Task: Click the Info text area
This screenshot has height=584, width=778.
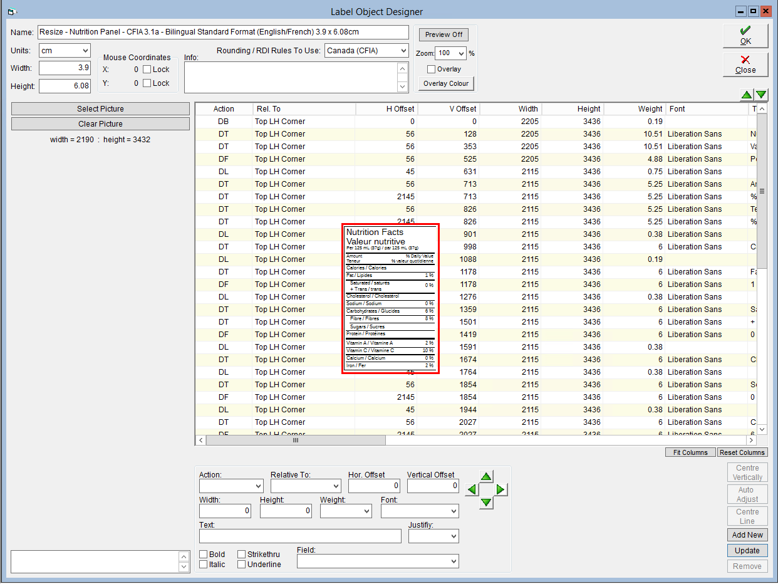Action: click(291, 77)
